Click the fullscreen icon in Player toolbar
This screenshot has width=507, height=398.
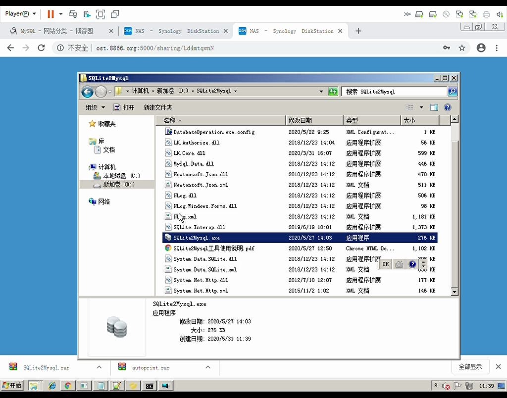click(101, 13)
